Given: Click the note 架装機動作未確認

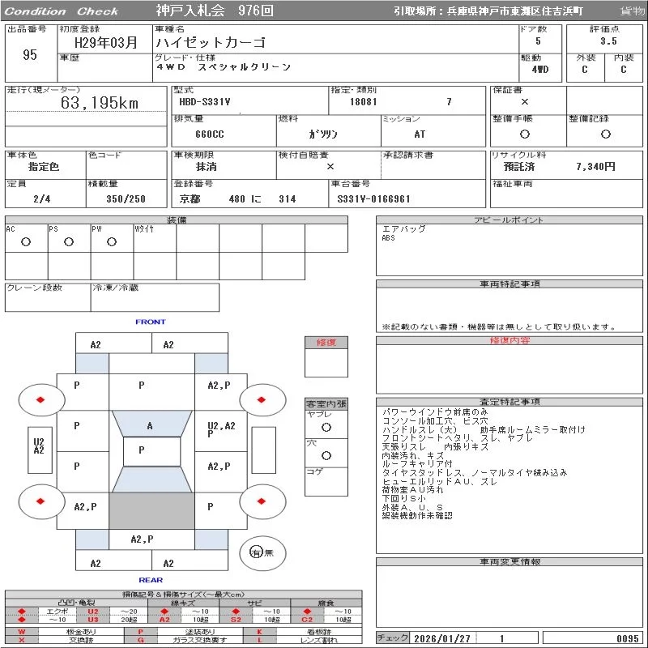Looking at the screenshot, I should pos(417,515).
